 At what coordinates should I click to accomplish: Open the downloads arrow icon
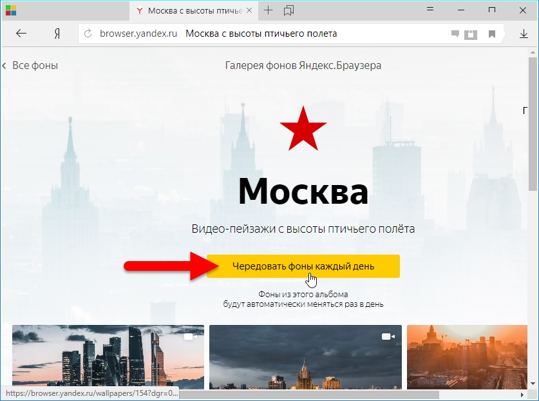[524, 34]
